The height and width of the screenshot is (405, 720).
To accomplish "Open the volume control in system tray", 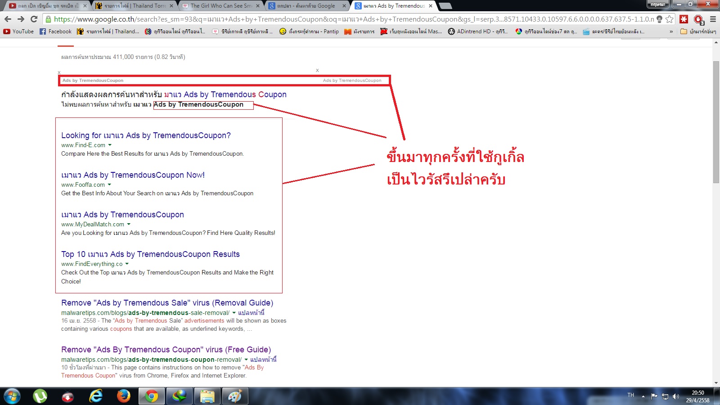I will pos(675,396).
